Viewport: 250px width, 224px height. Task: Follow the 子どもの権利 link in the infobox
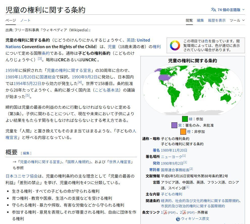(x=171, y=194)
